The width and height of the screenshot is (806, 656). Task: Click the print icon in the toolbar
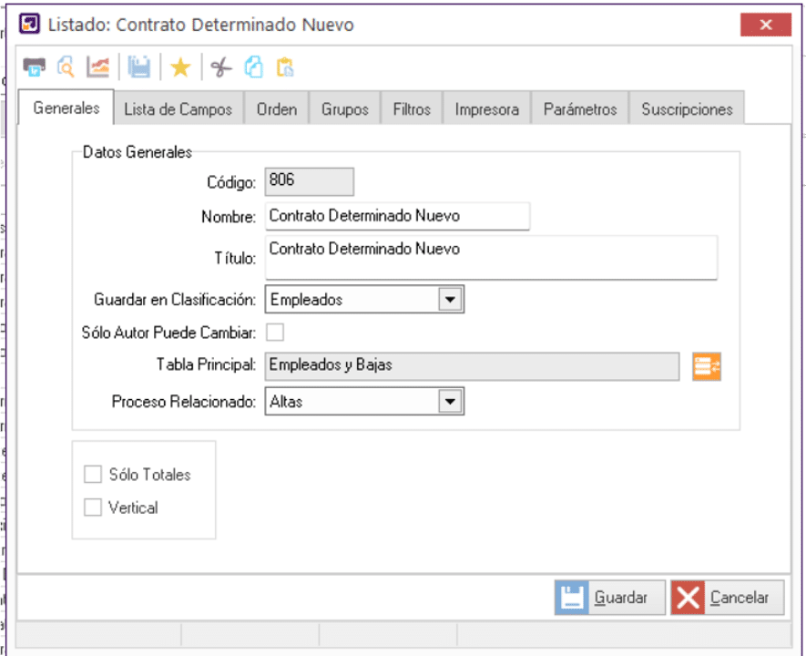click(34, 67)
